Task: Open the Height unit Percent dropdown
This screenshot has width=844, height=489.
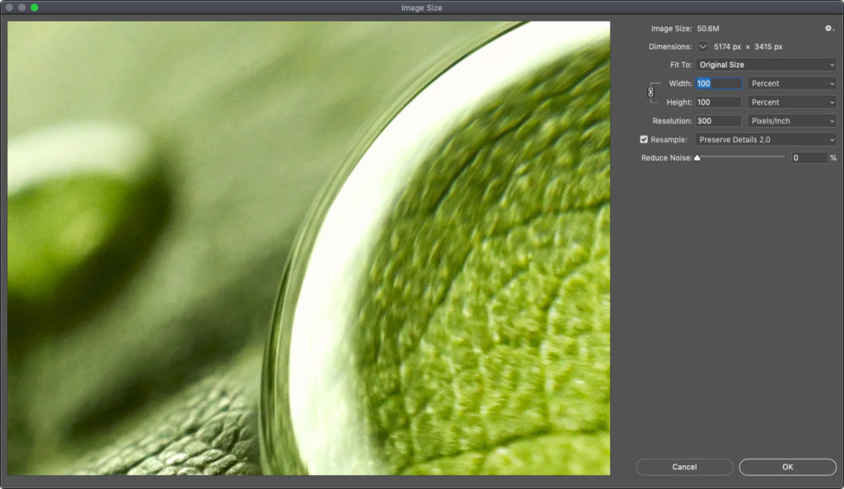Action: pos(791,102)
